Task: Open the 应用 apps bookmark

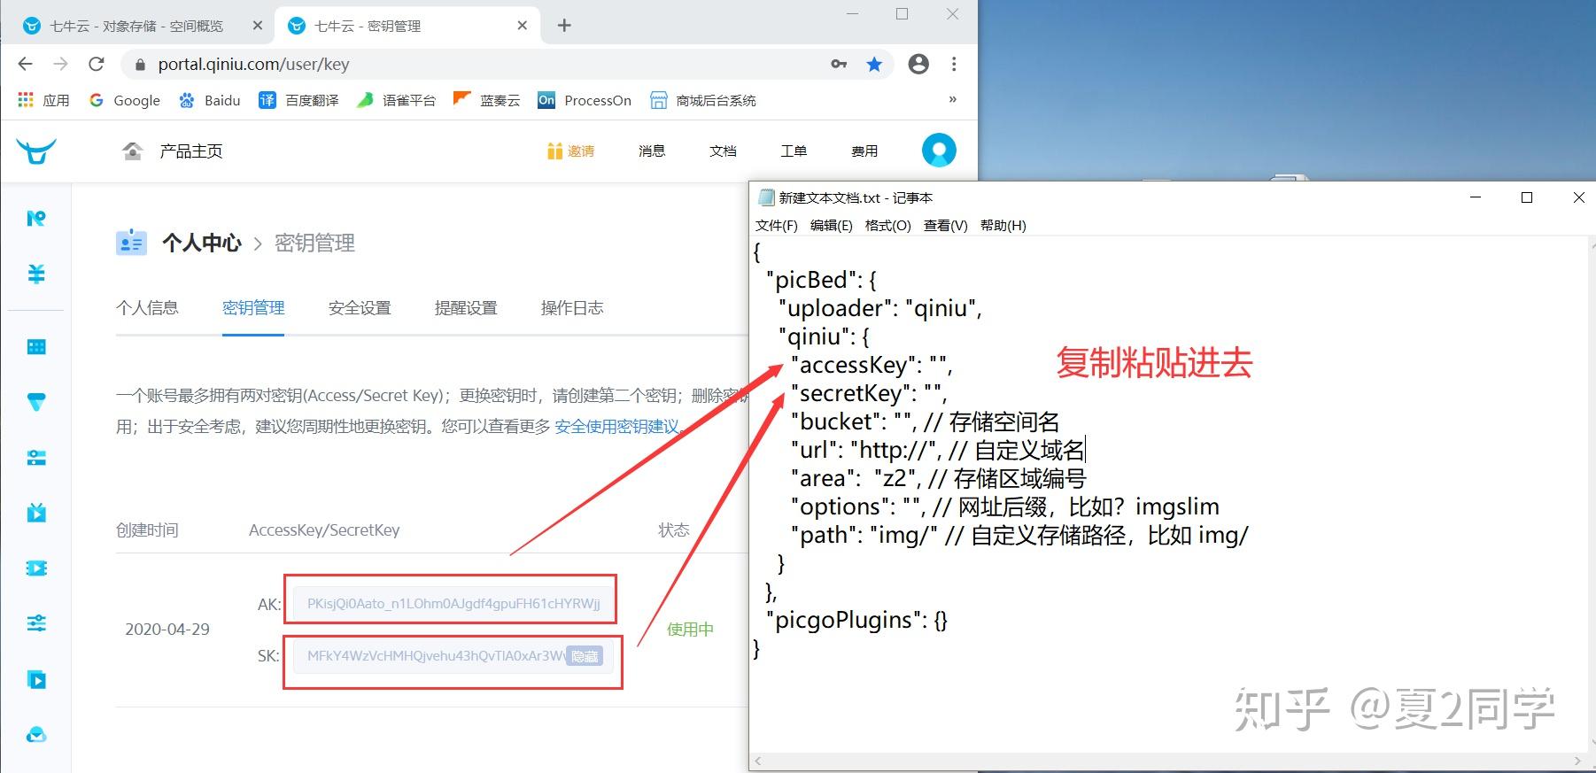Action: click(43, 100)
